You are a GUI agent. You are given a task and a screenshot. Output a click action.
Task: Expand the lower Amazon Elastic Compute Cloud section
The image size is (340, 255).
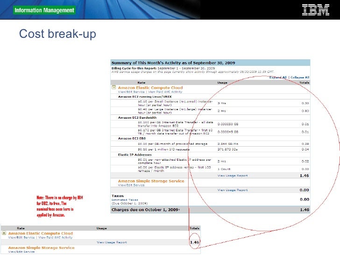coord(4,233)
